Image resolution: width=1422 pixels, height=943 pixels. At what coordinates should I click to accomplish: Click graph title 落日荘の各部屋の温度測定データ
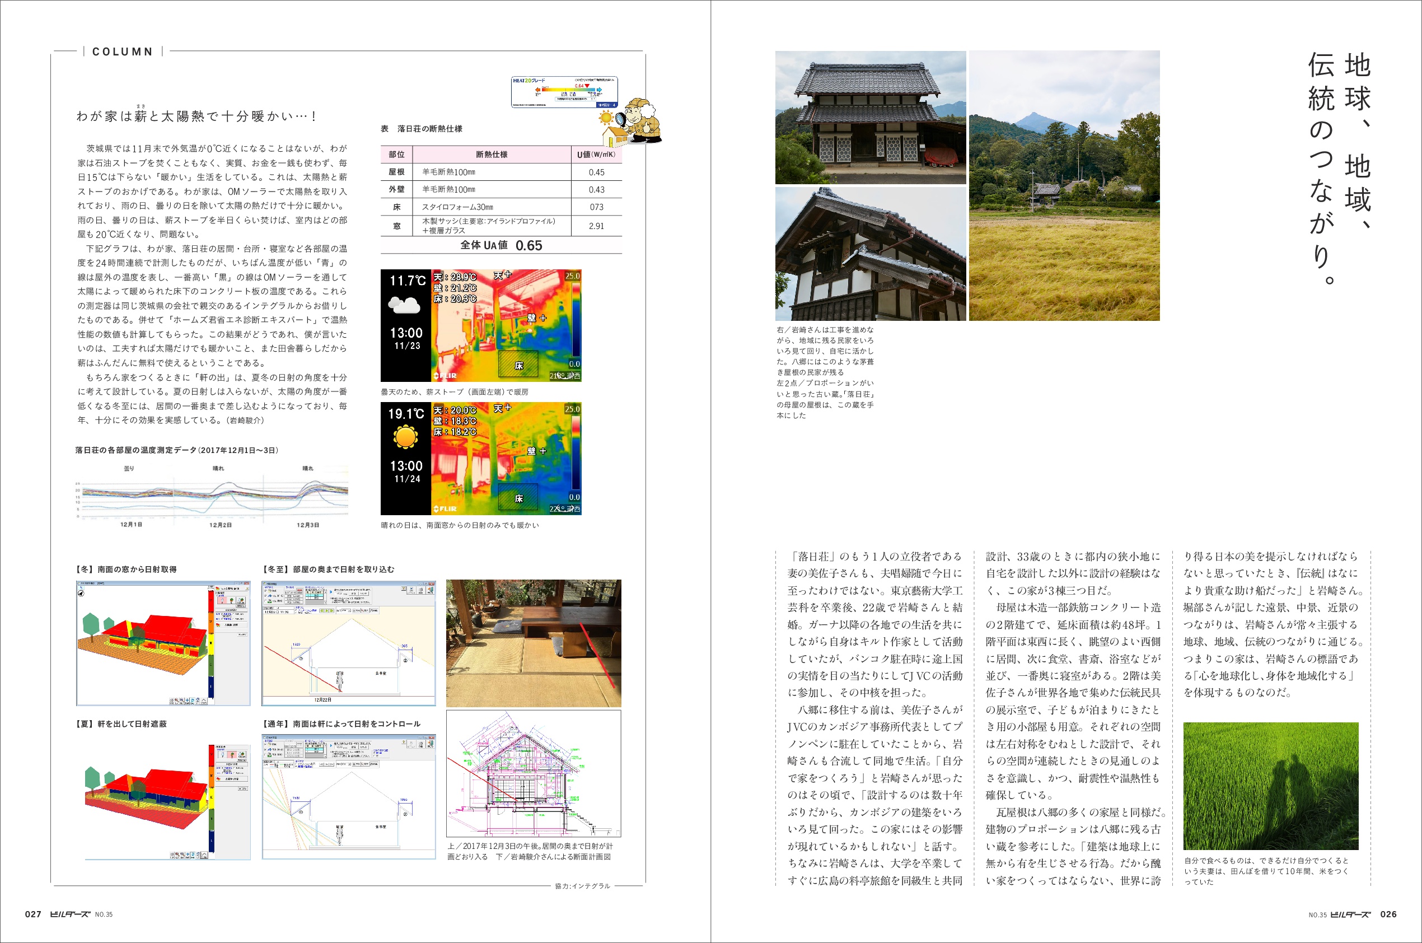tap(176, 450)
